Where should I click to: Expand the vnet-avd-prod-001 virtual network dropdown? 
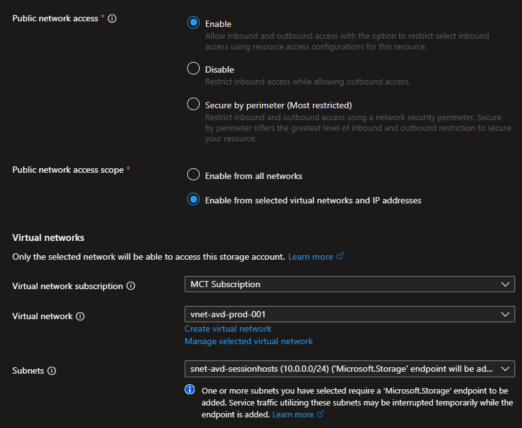pyautogui.click(x=349, y=314)
